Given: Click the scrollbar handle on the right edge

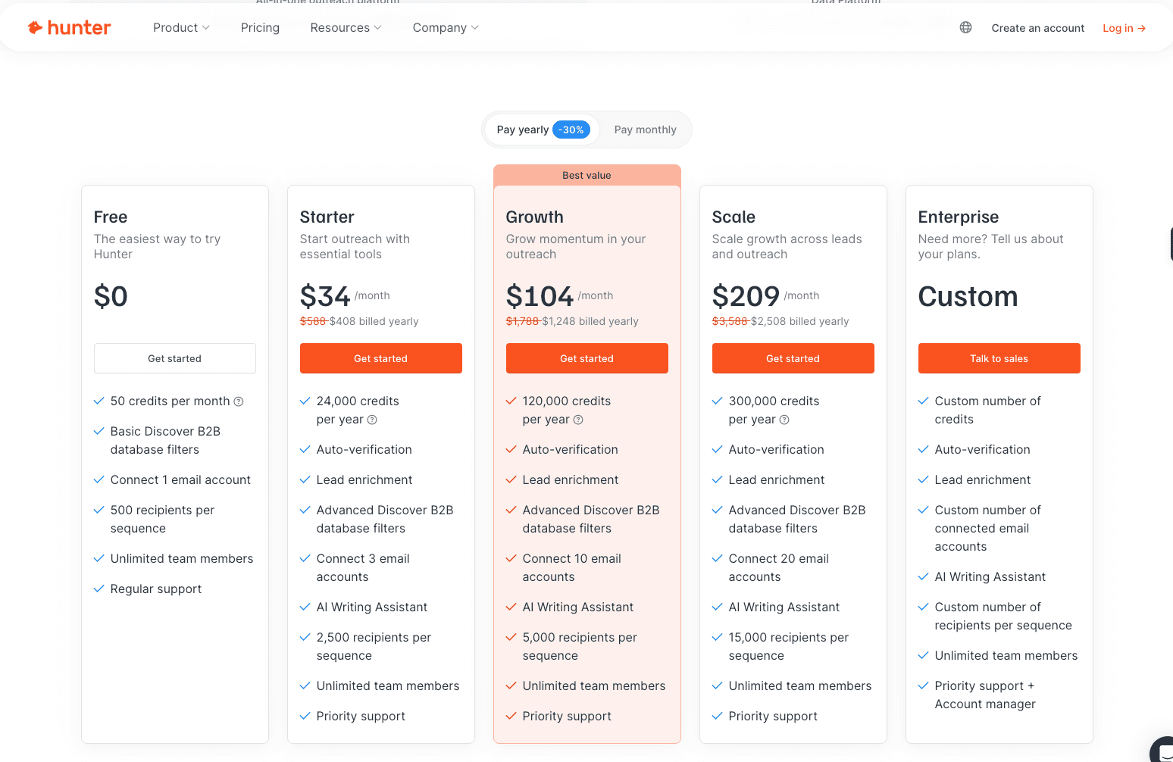Looking at the screenshot, I should (1171, 243).
